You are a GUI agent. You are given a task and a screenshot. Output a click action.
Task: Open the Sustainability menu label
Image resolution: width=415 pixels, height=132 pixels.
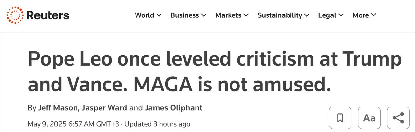click(279, 15)
